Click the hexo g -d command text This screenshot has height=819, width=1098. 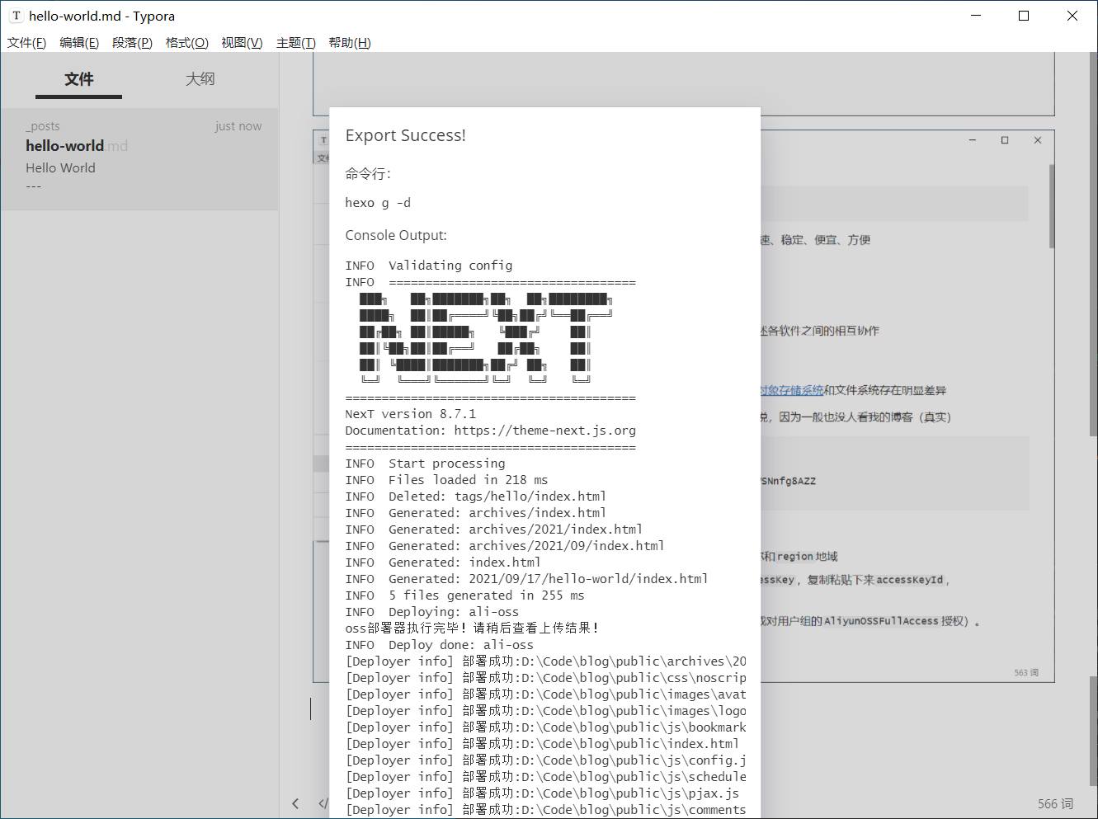378,203
